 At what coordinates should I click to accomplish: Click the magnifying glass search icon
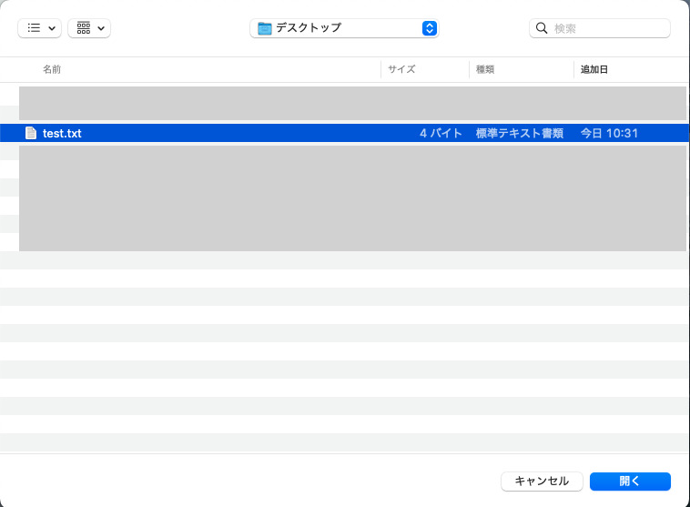point(543,28)
